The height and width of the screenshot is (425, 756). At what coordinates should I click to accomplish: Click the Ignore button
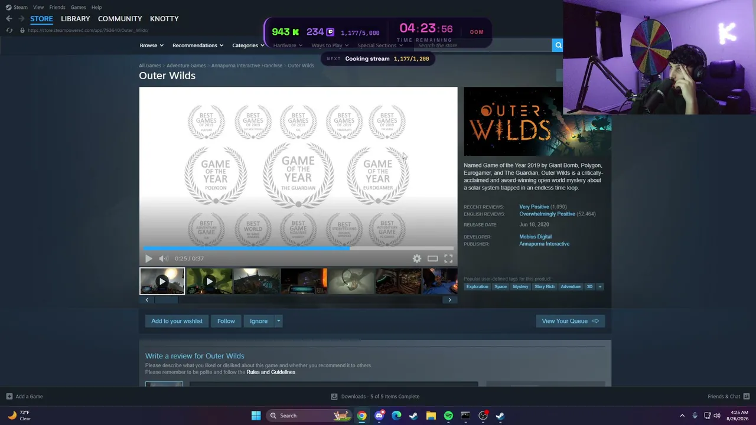pos(259,321)
